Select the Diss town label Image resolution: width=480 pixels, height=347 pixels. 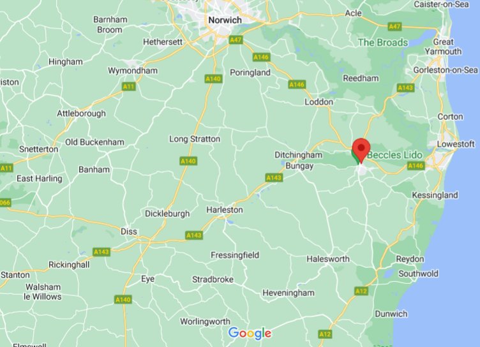coord(128,232)
